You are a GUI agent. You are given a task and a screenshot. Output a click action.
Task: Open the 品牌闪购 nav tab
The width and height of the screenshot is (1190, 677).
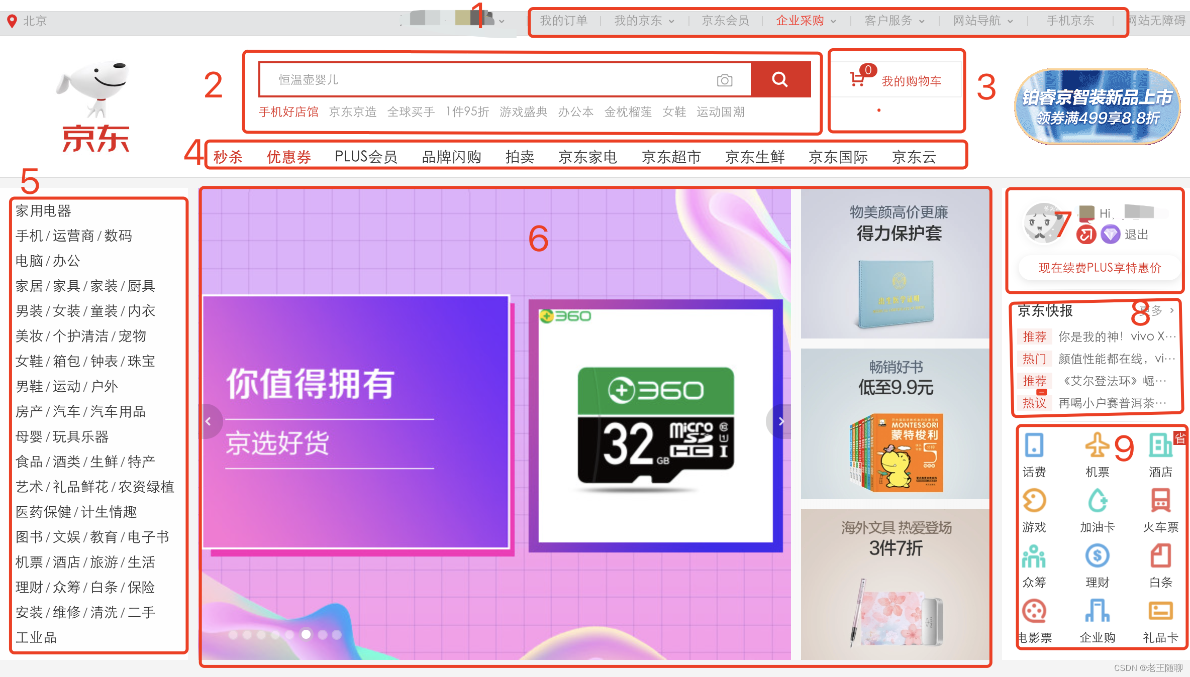pos(452,157)
